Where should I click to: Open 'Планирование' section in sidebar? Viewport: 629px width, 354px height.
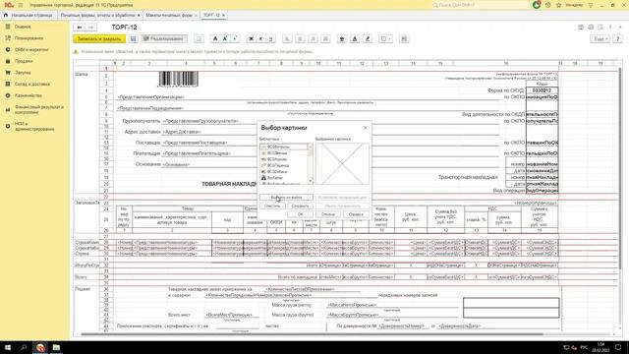tap(29, 38)
